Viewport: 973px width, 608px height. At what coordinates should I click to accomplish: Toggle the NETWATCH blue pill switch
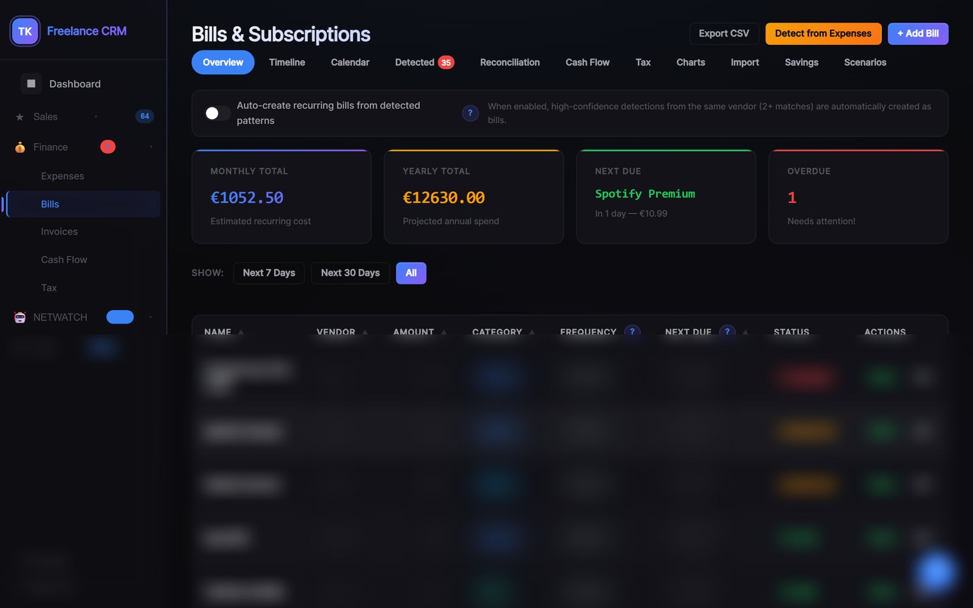(x=120, y=317)
